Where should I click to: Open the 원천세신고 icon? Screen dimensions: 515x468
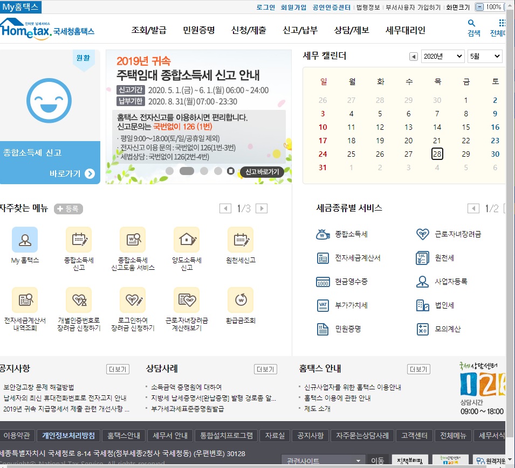pyautogui.click(x=241, y=240)
